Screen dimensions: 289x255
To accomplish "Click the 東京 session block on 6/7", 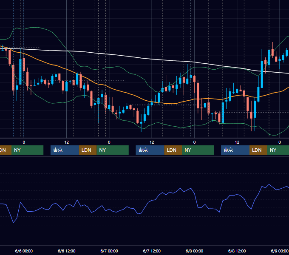I will pyautogui.click(x=150, y=150).
